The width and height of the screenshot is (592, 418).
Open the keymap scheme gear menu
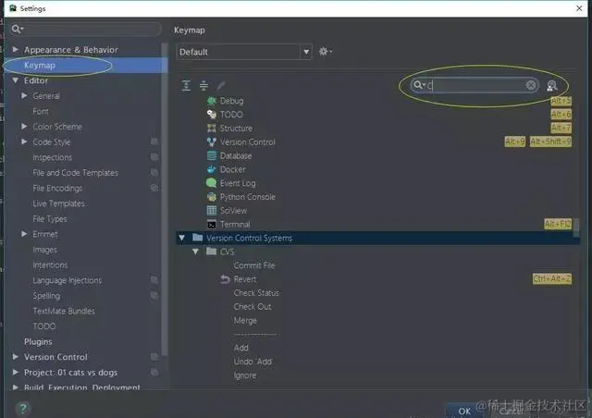(325, 52)
